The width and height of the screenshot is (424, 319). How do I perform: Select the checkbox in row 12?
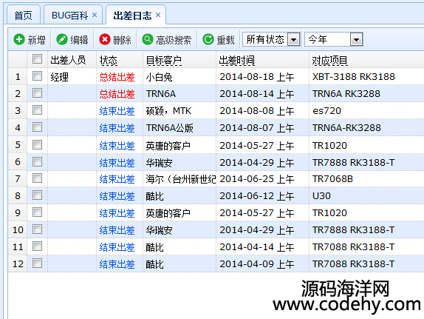coord(38,263)
